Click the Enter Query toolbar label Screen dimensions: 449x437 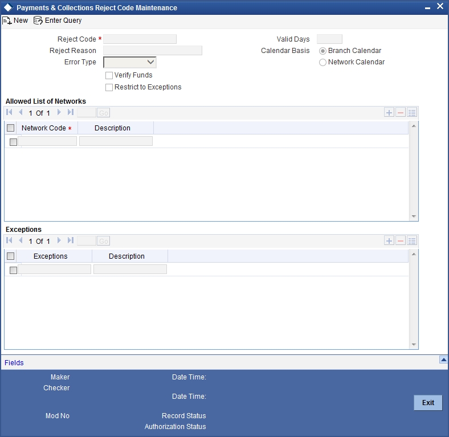[63, 21]
